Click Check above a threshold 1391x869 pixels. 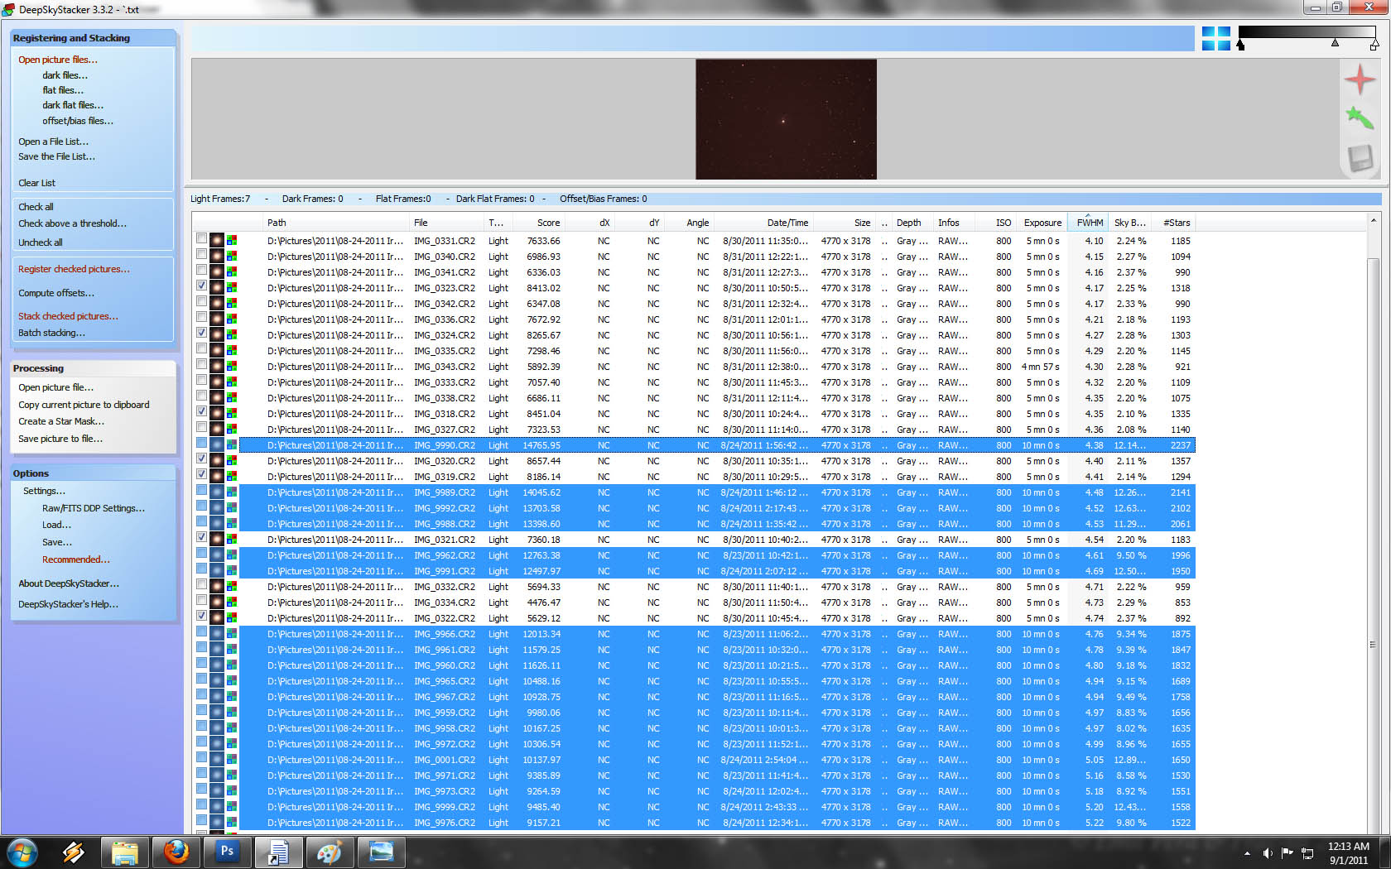72,223
